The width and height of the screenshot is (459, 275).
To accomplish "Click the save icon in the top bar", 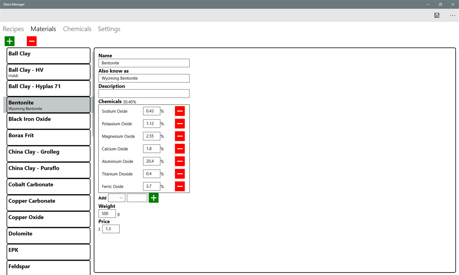I will 437,15.
